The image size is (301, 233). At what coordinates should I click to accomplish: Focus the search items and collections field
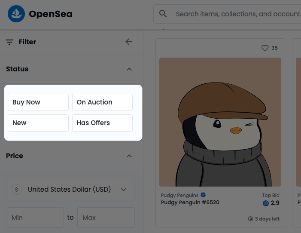pos(227,14)
